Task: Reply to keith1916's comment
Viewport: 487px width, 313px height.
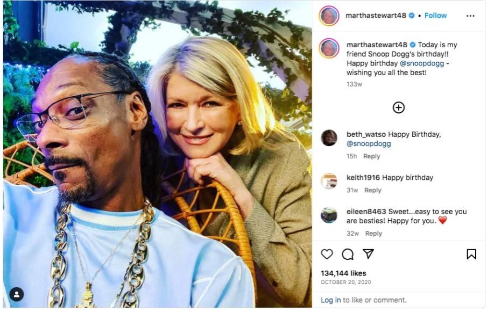Action: click(x=373, y=190)
